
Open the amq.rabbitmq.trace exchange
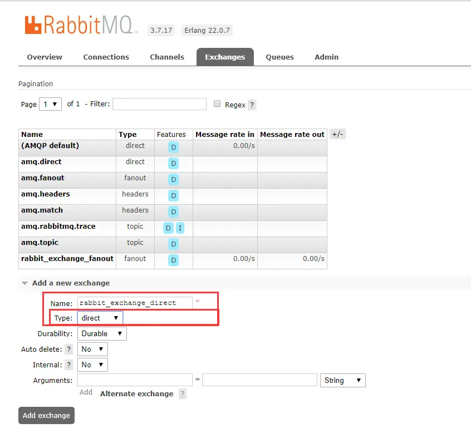[x=58, y=227]
